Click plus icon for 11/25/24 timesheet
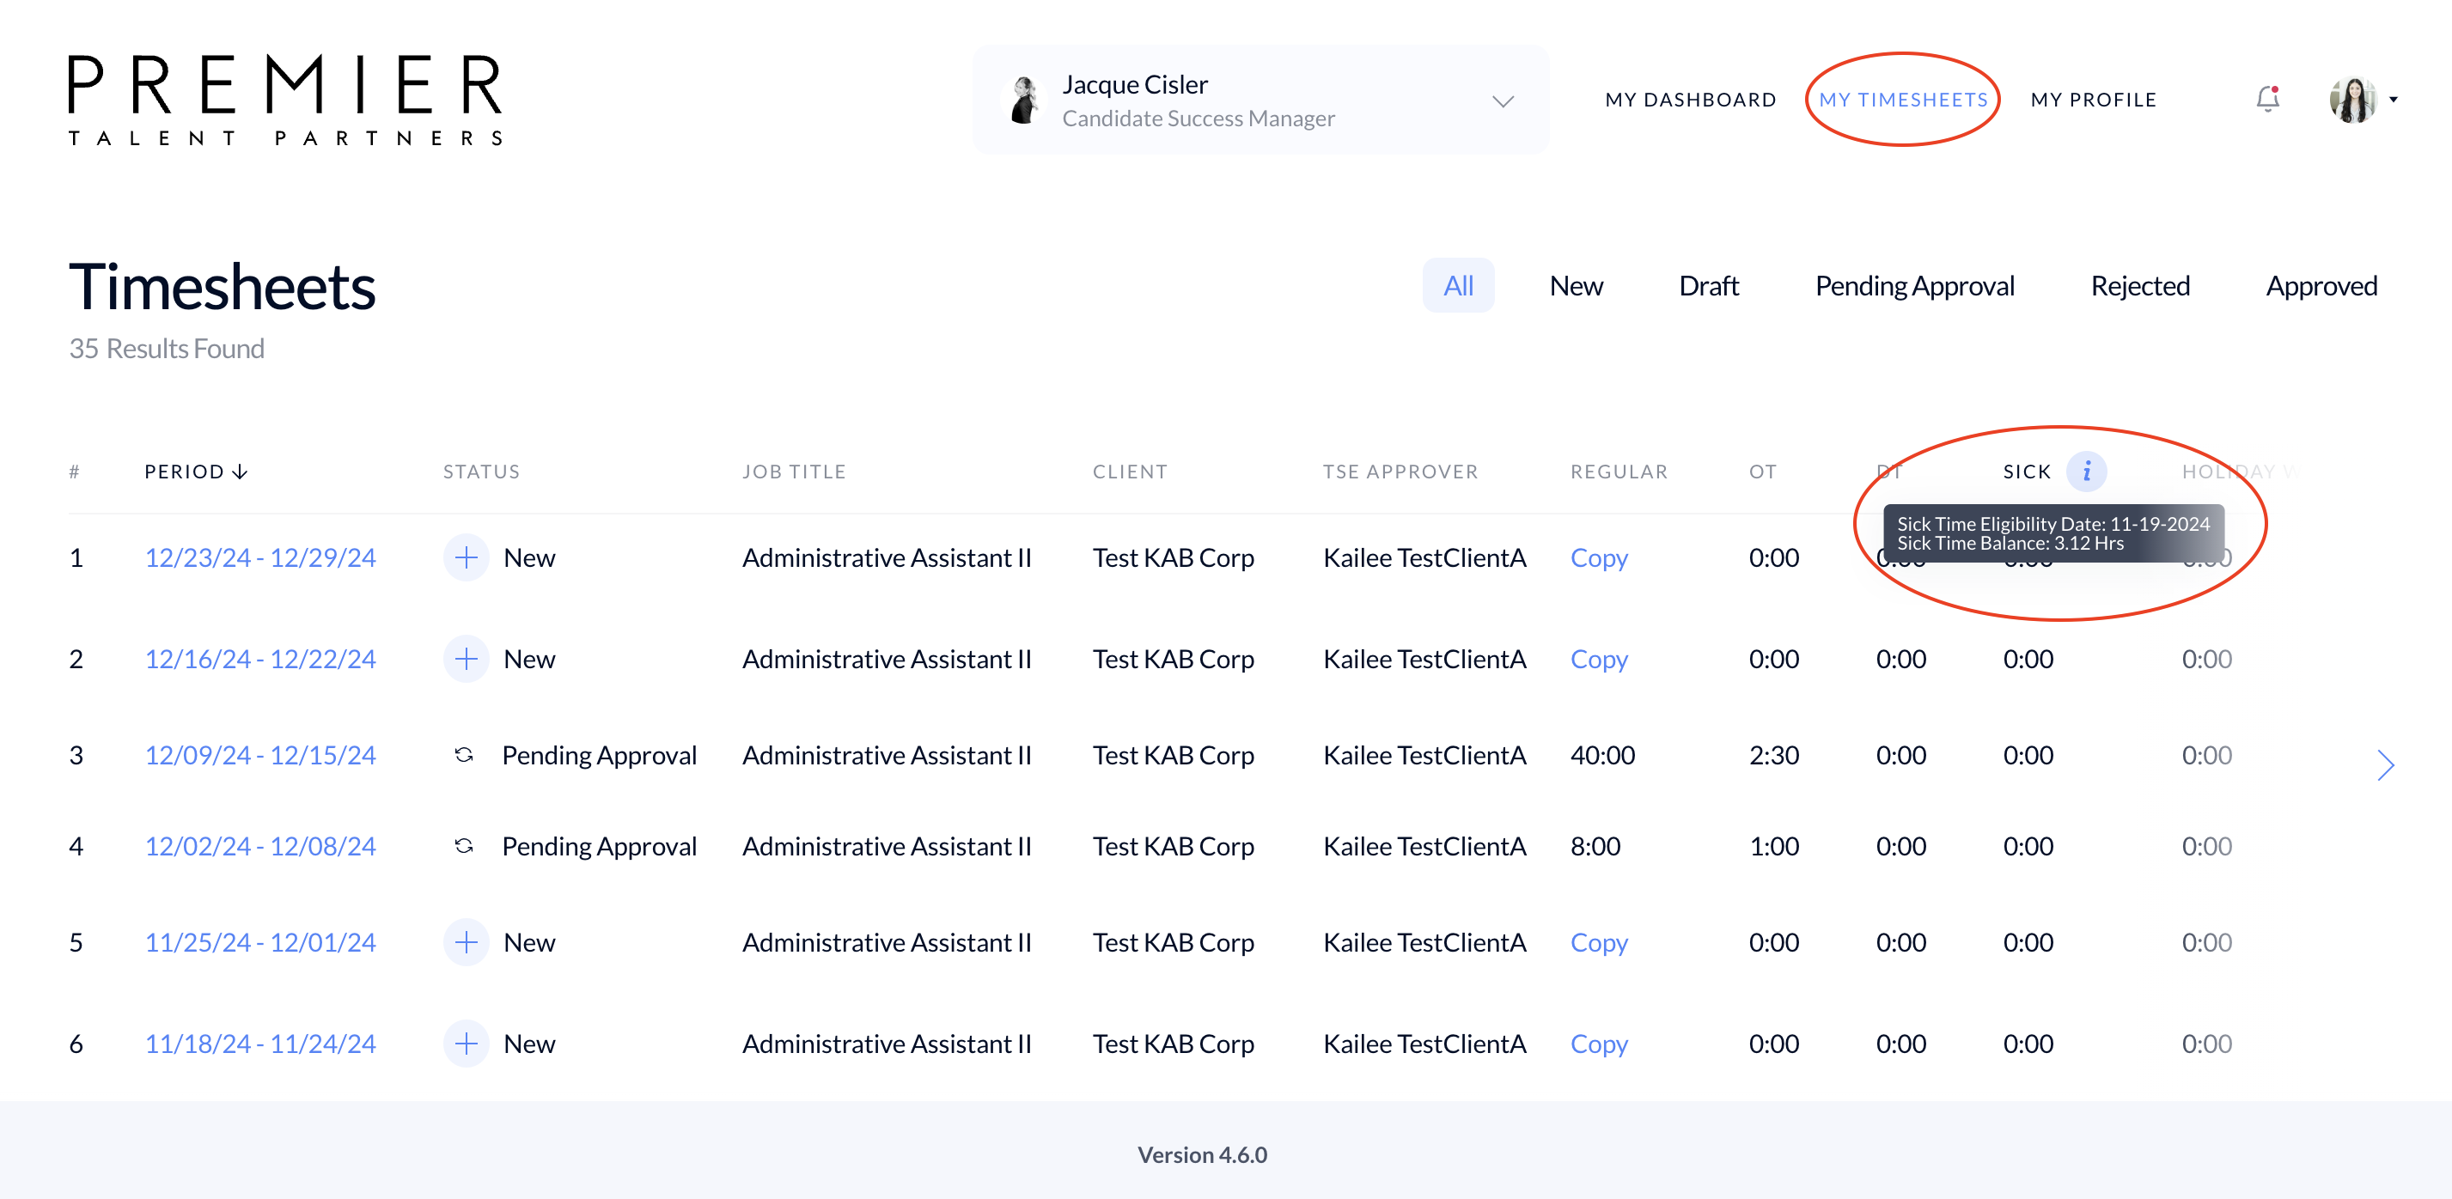 click(467, 942)
